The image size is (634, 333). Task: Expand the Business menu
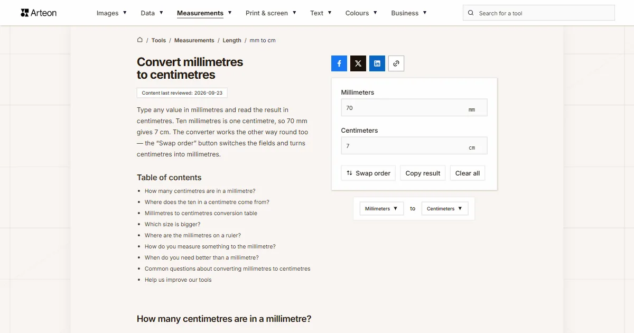[409, 13]
